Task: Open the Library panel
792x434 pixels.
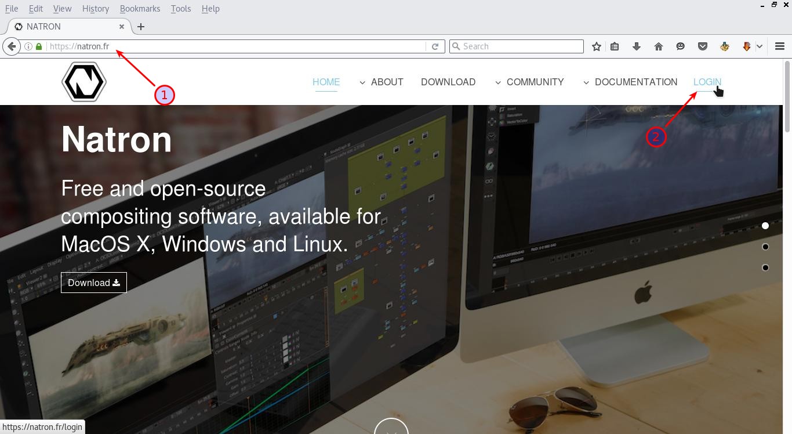Action: pos(614,46)
